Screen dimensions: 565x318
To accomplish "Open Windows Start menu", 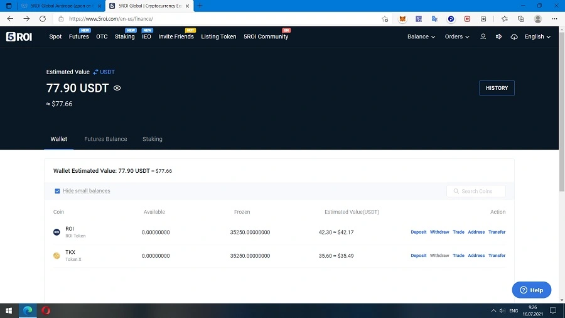I will pos(9,310).
